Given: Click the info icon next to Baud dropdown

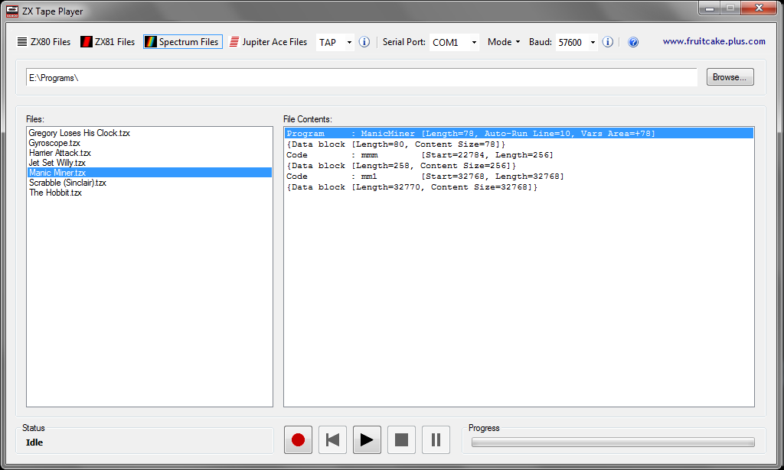Looking at the screenshot, I should pyautogui.click(x=607, y=42).
